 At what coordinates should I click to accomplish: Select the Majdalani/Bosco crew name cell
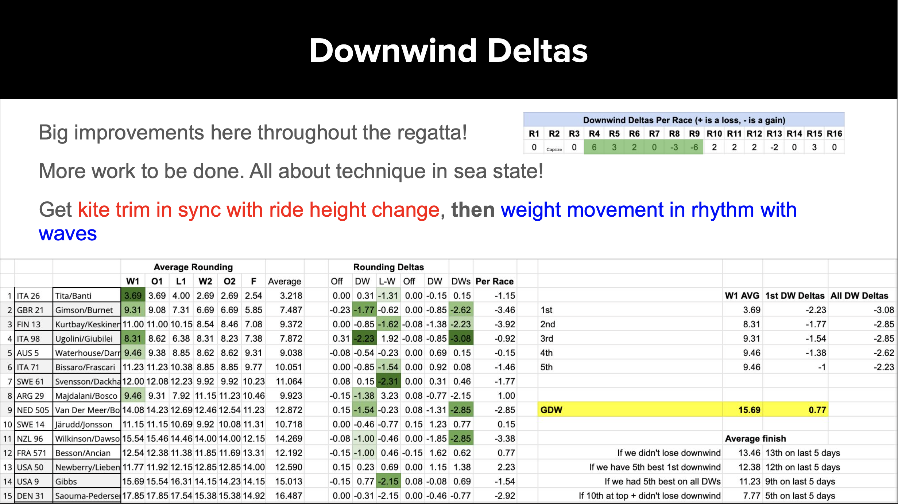pyautogui.click(x=87, y=395)
